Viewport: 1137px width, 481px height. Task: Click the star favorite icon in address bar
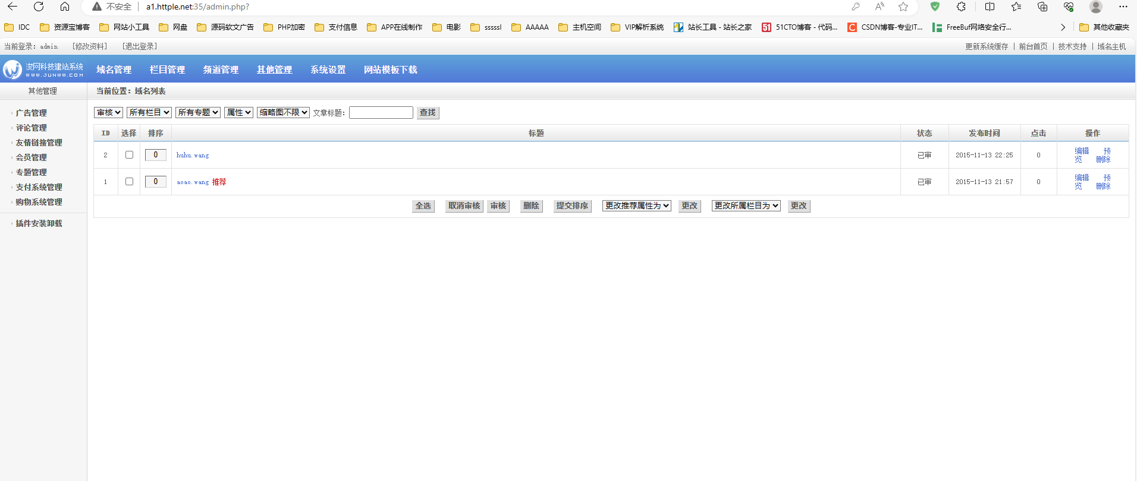coord(903,7)
